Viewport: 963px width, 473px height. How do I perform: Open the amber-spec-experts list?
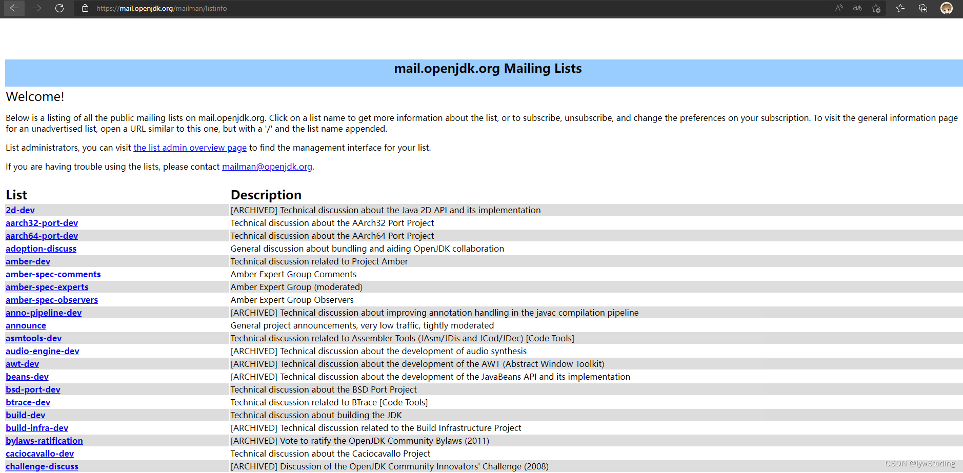click(x=47, y=287)
